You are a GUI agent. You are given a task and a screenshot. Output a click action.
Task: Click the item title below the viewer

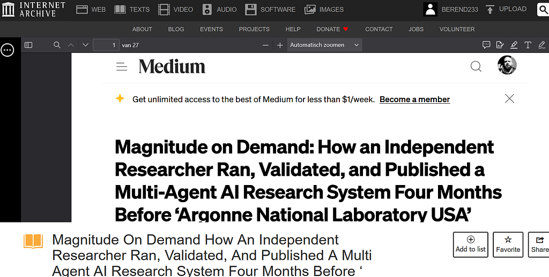212,256
